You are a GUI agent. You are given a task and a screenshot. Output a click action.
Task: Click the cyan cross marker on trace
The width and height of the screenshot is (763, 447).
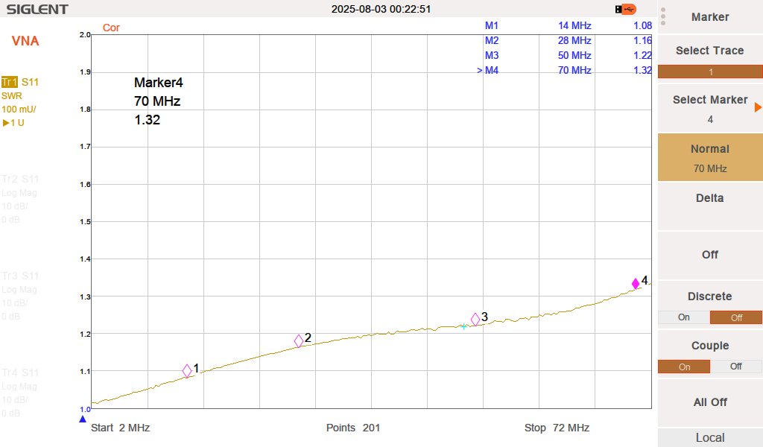coord(463,326)
